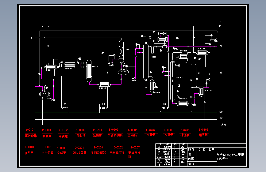
Task: Click the CWR line label at right
Action: pyautogui.click(x=221, y=112)
